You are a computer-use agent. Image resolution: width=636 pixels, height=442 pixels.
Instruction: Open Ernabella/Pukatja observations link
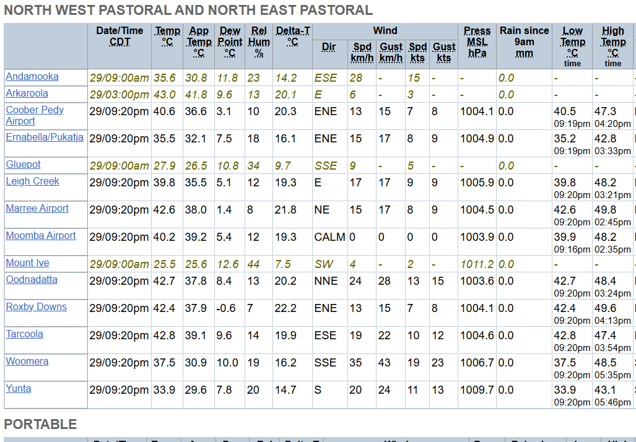tap(45, 137)
